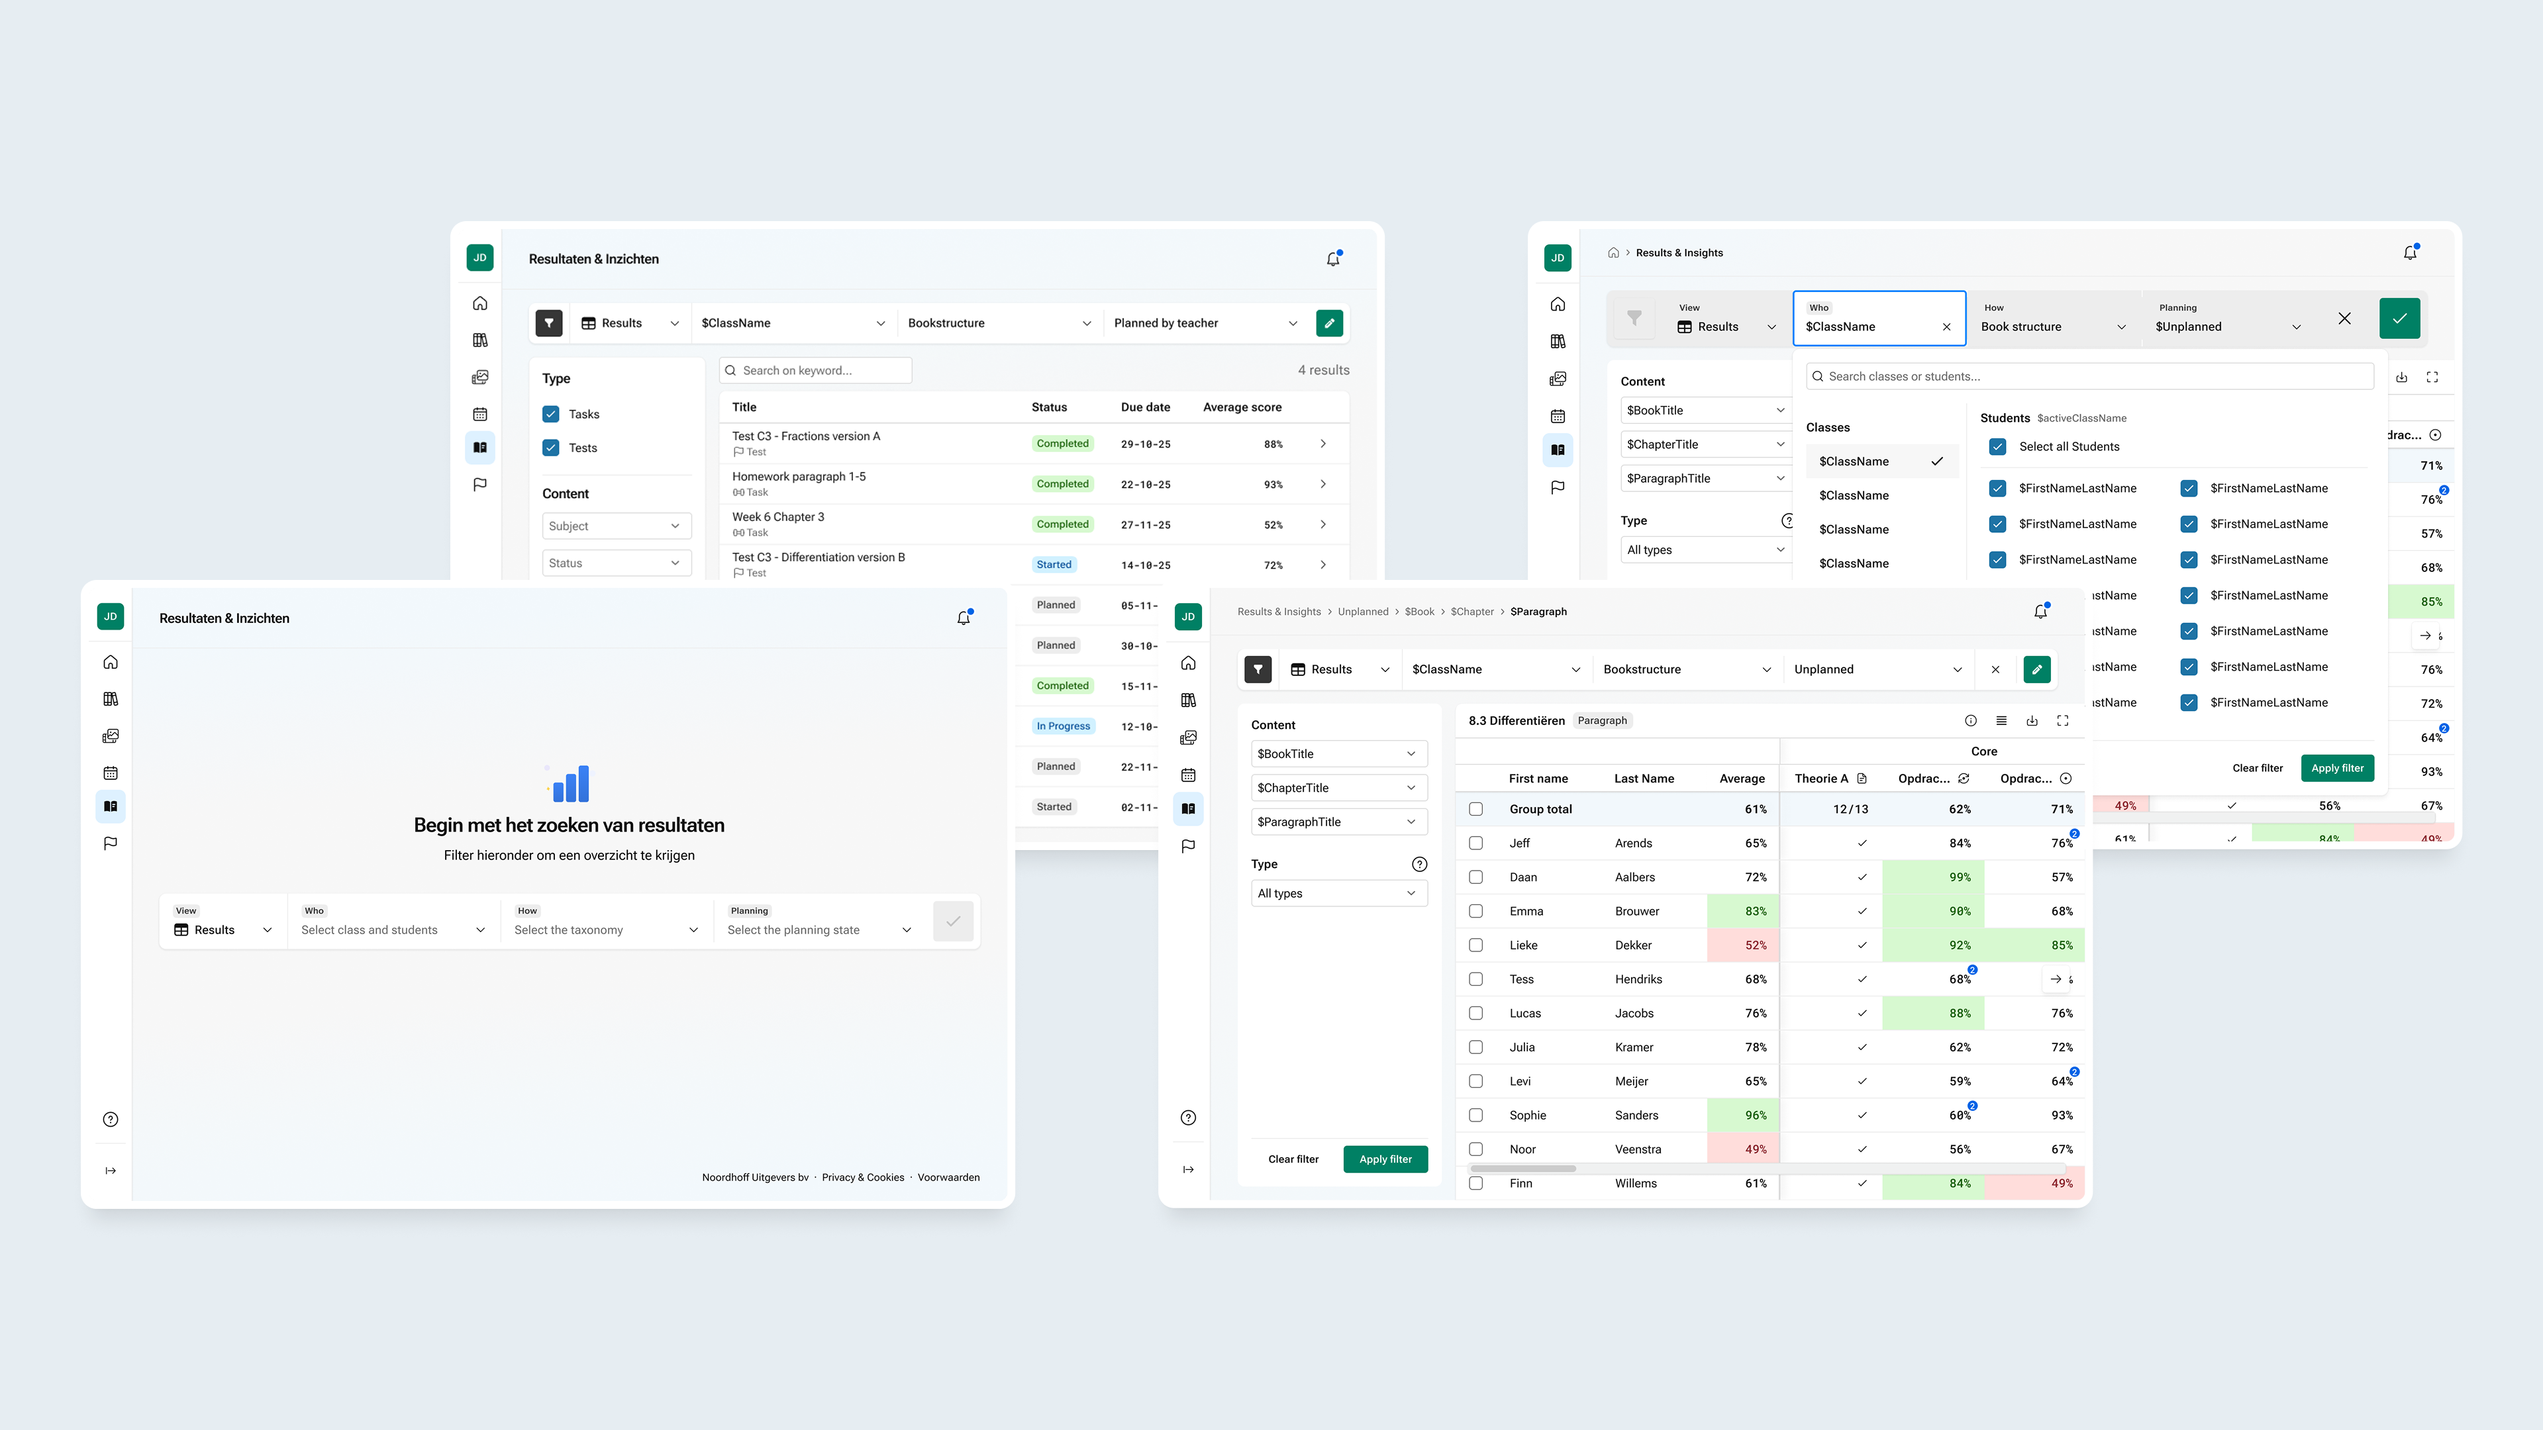Select $Chapter in the breadcrumb trail
This screenshot has width=2543, height=1430.
(1472, 611)
